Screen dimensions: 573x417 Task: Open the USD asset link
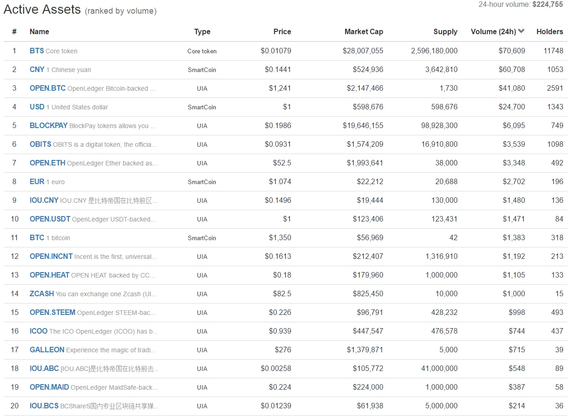(37, 107)
